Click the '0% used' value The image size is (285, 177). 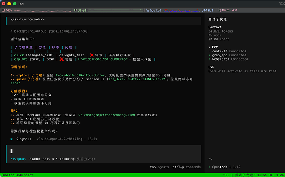(215, 35)
